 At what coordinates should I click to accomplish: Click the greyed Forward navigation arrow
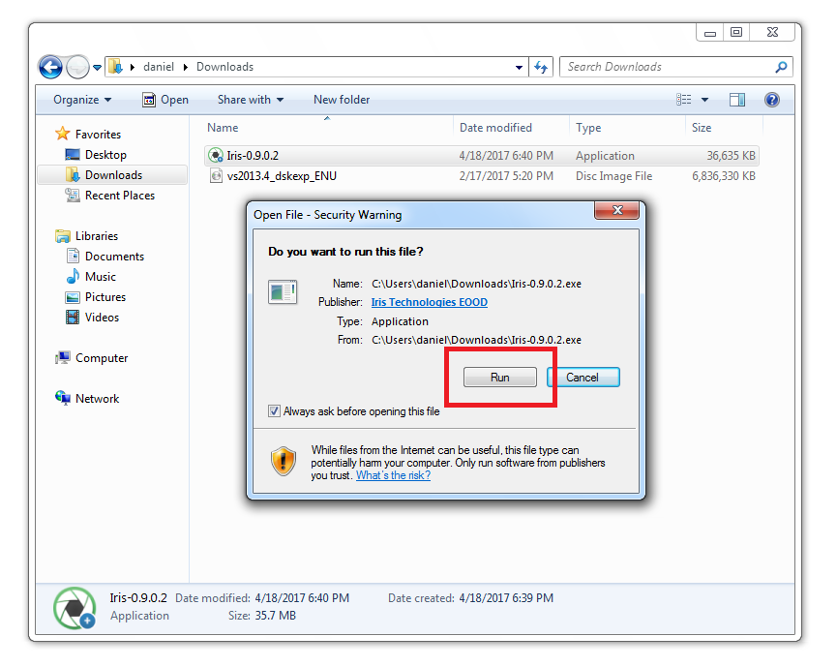(77, 68)
